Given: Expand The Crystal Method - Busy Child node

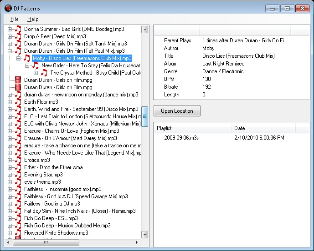Looking at the screenshot, I should click(x=36, y=73).
